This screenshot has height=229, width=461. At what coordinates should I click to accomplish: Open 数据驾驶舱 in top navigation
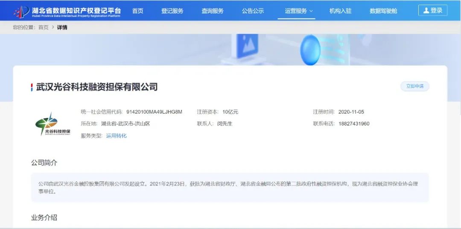pyautogui.click(x=383, y=11)
